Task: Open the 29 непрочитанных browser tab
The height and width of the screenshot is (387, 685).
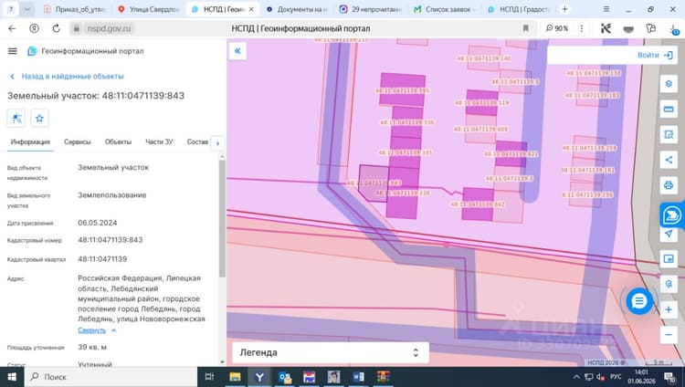Action: 371,9
